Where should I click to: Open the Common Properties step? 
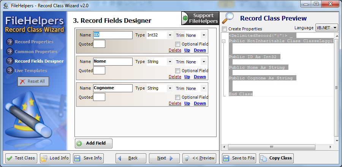(36, 52)
